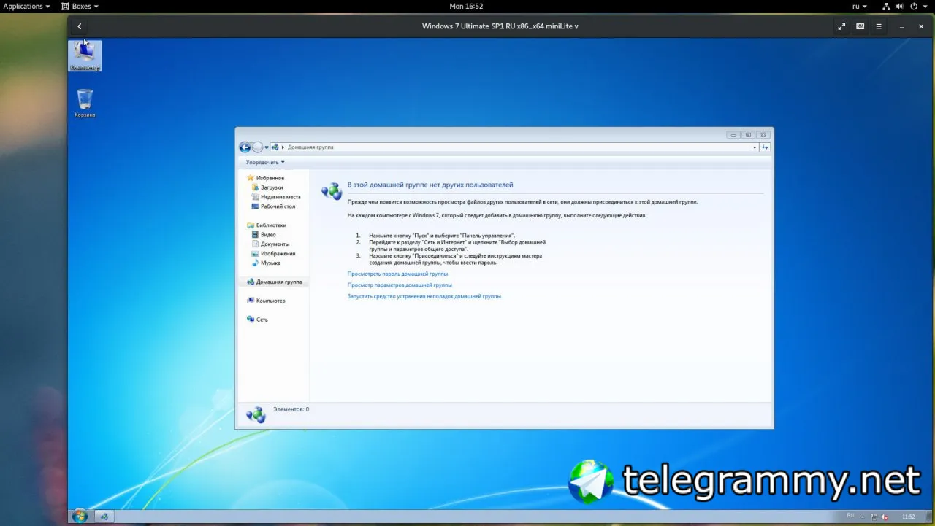The width and height of the screenshot is (935, 526).
Task: Refresh the Explorer address bar
Action: coord(765,147)
